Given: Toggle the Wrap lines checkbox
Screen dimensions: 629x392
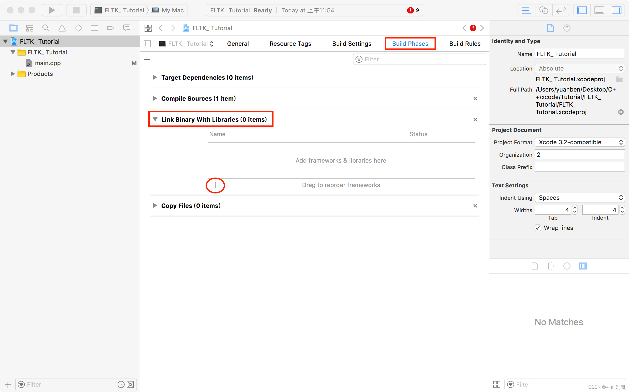Looking at the screenshot, I should (538, 228).
